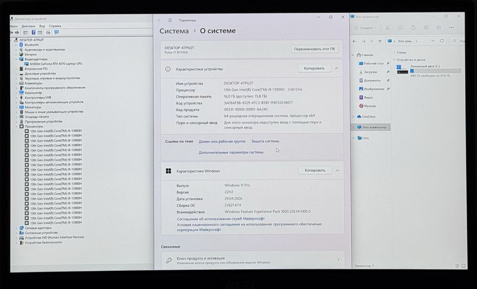Open Explorer recent locations dropdown arrow
The width and height of the screenshot is (477, 289).
[x=372, y=41]
